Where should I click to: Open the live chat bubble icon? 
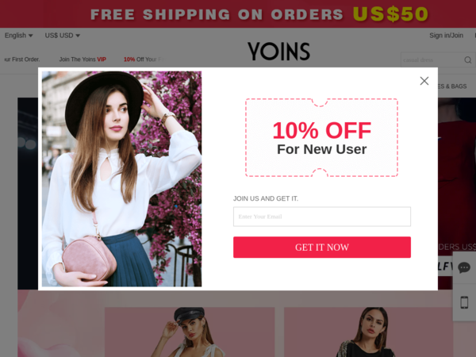point(464,268)
